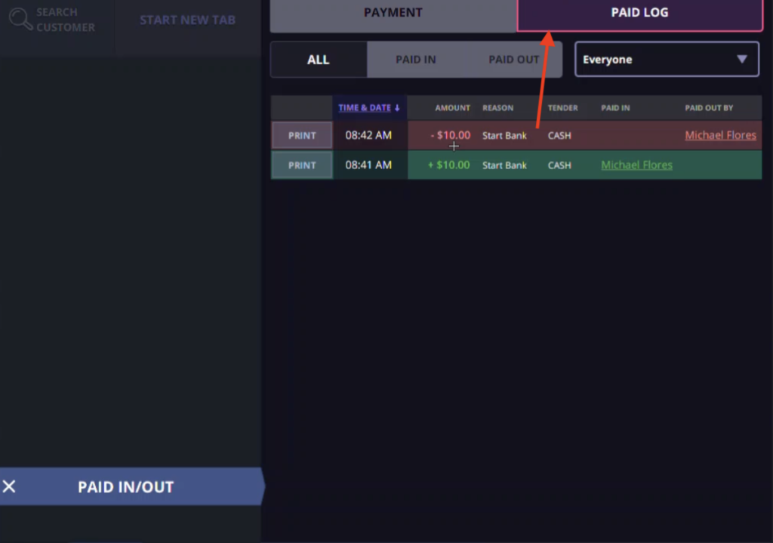Image resolution: width=773 pixels, height=543 pixels.
Task: Switch to the PAID IN filter
Action: [414, 59]
